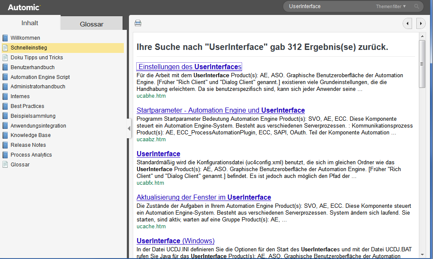Image resolution: width=433 pixels, height=259 pixels.
Task: Open Willkommen in the contents tree
Action: tap(25, 38)
